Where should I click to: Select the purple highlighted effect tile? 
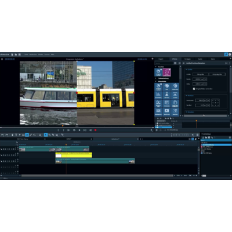coord(166,72)
